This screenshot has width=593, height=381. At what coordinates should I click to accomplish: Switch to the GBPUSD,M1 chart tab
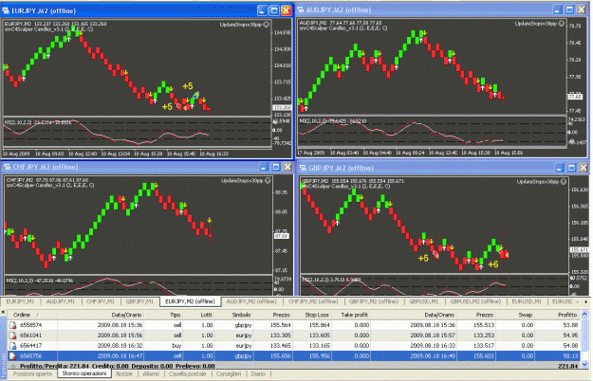(424, 301)
